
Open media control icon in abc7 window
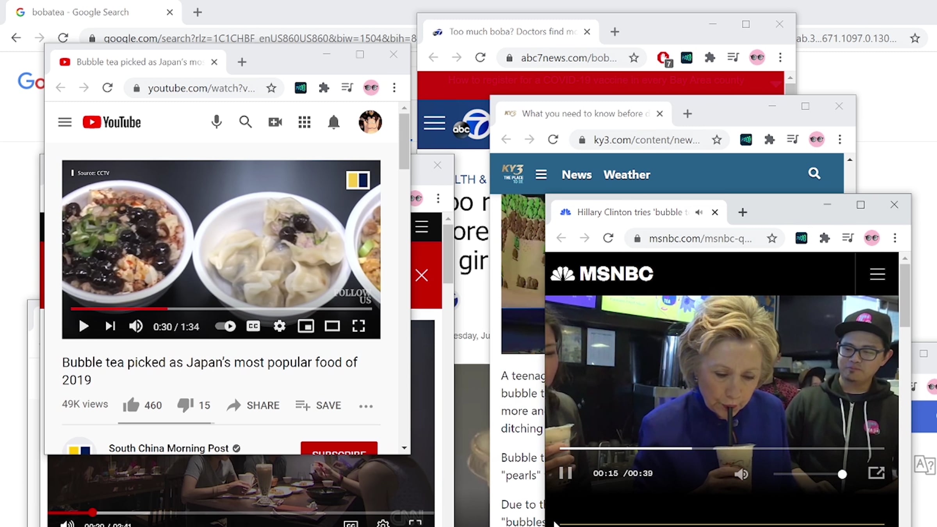click(x=733, y=58)
